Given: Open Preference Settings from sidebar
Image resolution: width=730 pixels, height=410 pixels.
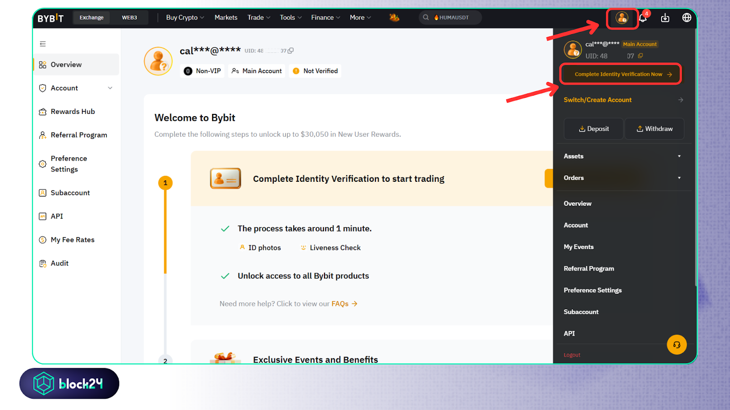Looking at the screenshot, I should pos(76,164).
